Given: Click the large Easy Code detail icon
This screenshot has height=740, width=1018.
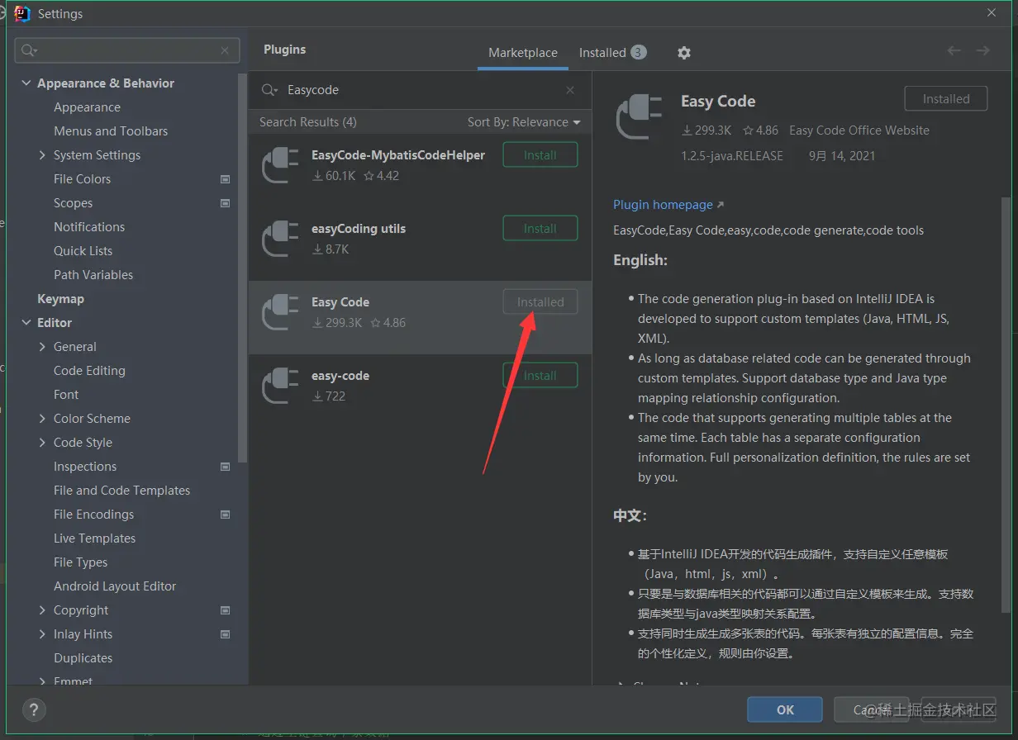Looking at the screenshot, I should click(x=640, y=117).
